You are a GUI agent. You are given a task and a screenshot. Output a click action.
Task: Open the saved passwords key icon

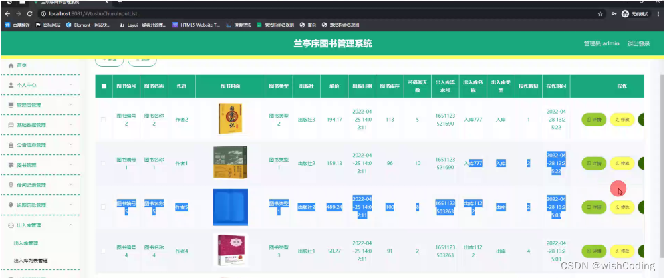click(614, 14)
